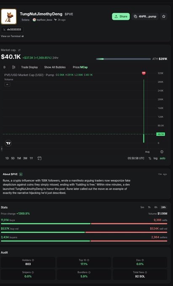
Task: Click the Top 10 info icon
Action: [88, 260]
